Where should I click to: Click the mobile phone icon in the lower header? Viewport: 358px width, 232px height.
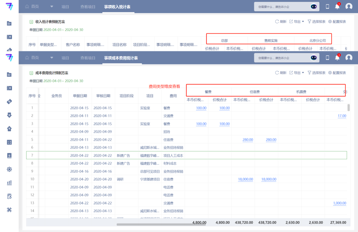pos(328,58)
